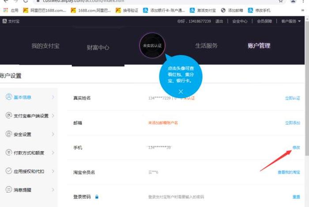Click the lock icon beside 安全设置
The width and height of the screenshot is (309, 207).
pyautogui.click(x=8, y=134)
